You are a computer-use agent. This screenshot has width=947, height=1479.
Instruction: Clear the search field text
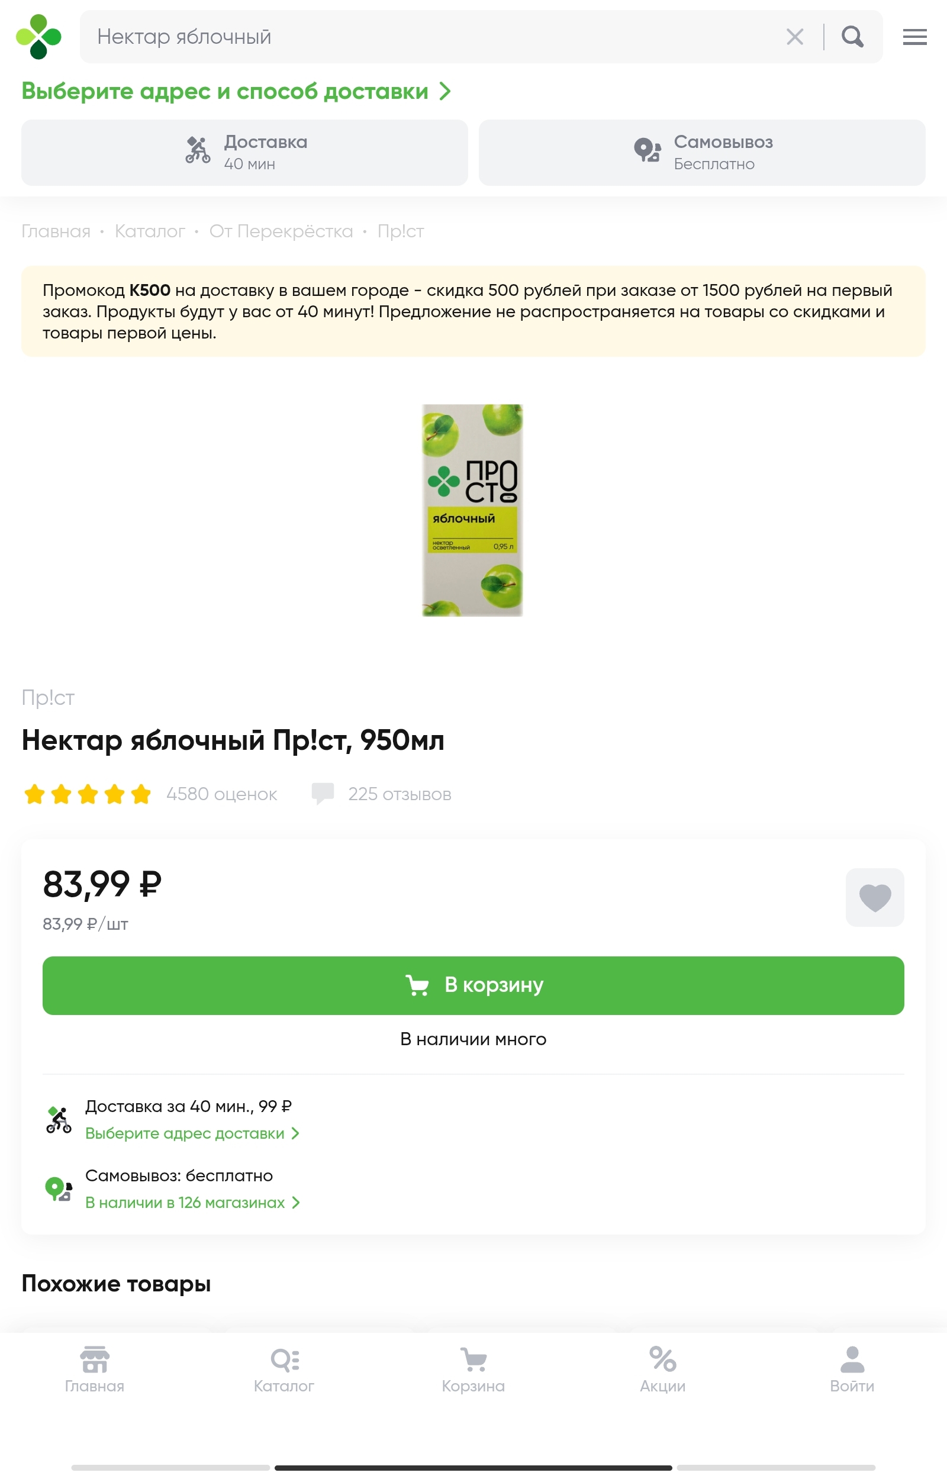coord(794,37)
